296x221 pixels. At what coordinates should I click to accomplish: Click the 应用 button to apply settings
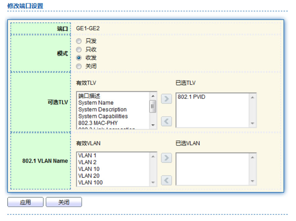[x=25, y=202]
